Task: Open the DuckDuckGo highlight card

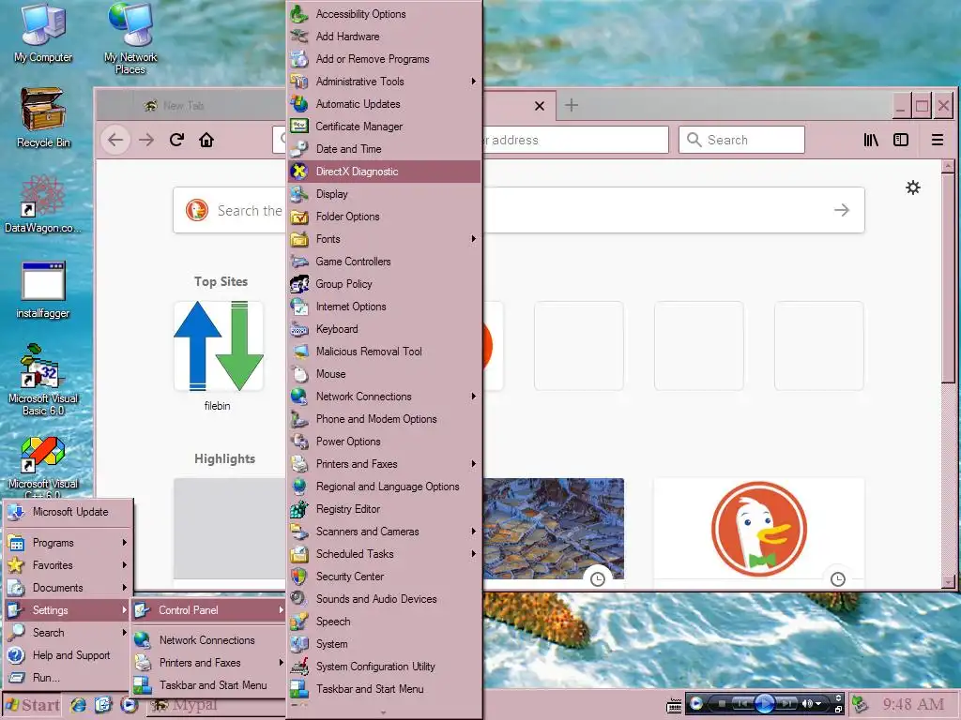Action: tap(758, 531)
